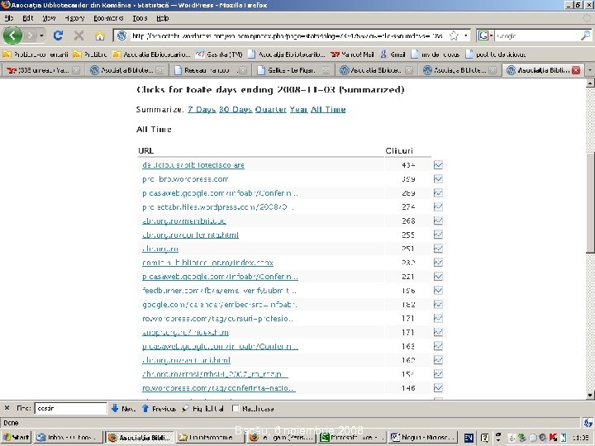Click the Forward navigation arrow
This screenshot has height=446, width=595.
[30, 36]
